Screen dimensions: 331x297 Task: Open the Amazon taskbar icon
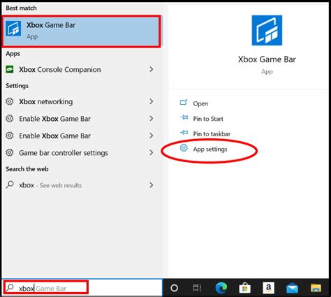268,288
